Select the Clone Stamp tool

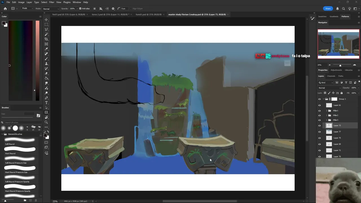[x=46, y=64]
